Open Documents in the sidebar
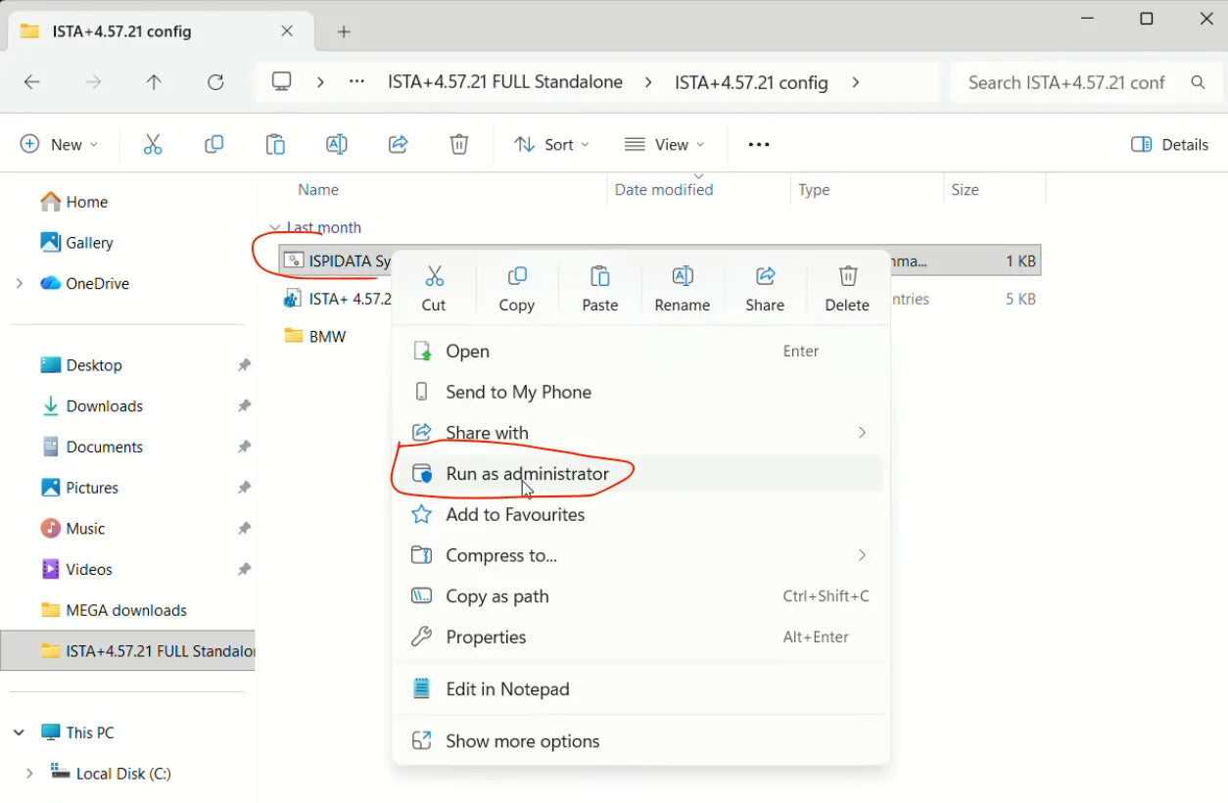1228x803 pixels. [92, 447]
